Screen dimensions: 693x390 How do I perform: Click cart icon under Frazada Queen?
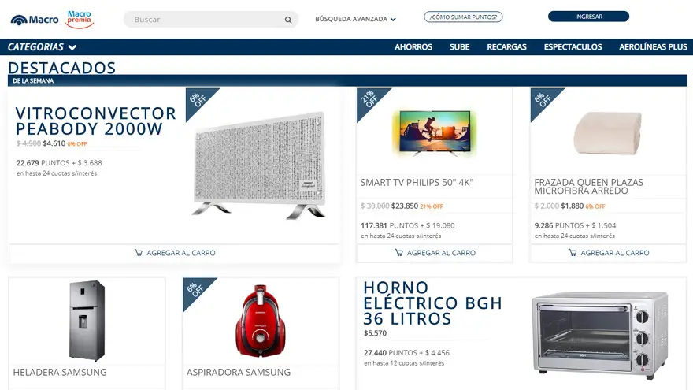[573, 252]
